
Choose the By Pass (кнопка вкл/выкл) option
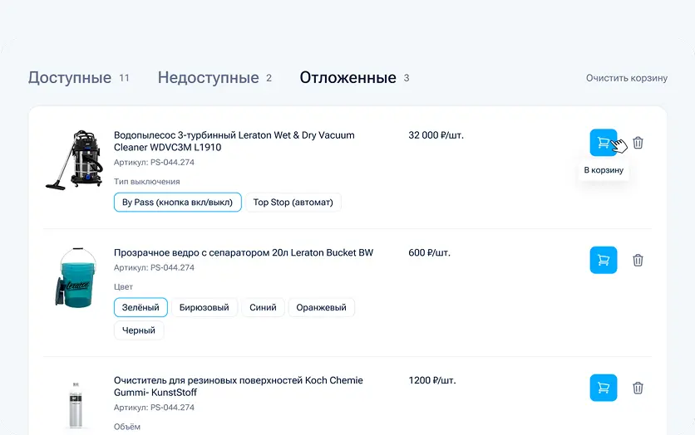click(x=177, y=203)
